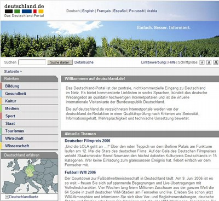Click the Suche starten button
This screenshot has height=201, width=219.
click(x=60, y=62)
